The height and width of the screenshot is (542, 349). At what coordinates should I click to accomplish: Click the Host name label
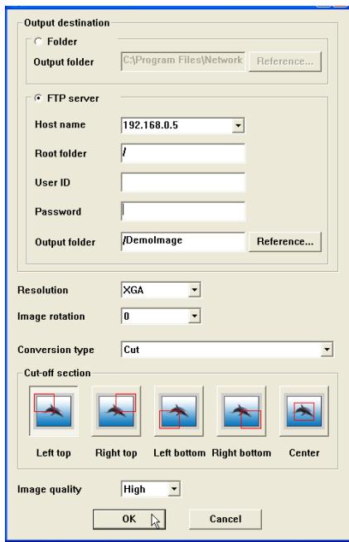click(x=61, y=124)
